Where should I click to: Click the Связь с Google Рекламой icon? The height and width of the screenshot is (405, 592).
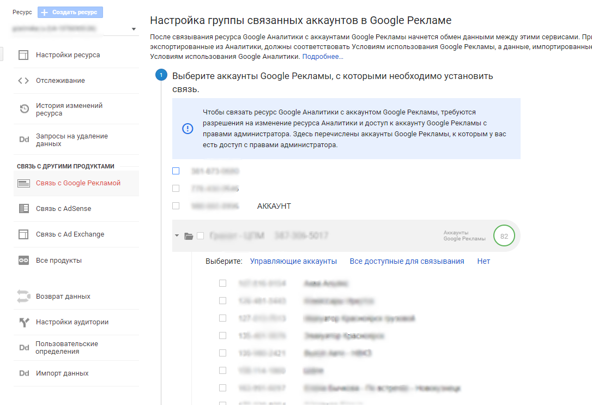24,184
